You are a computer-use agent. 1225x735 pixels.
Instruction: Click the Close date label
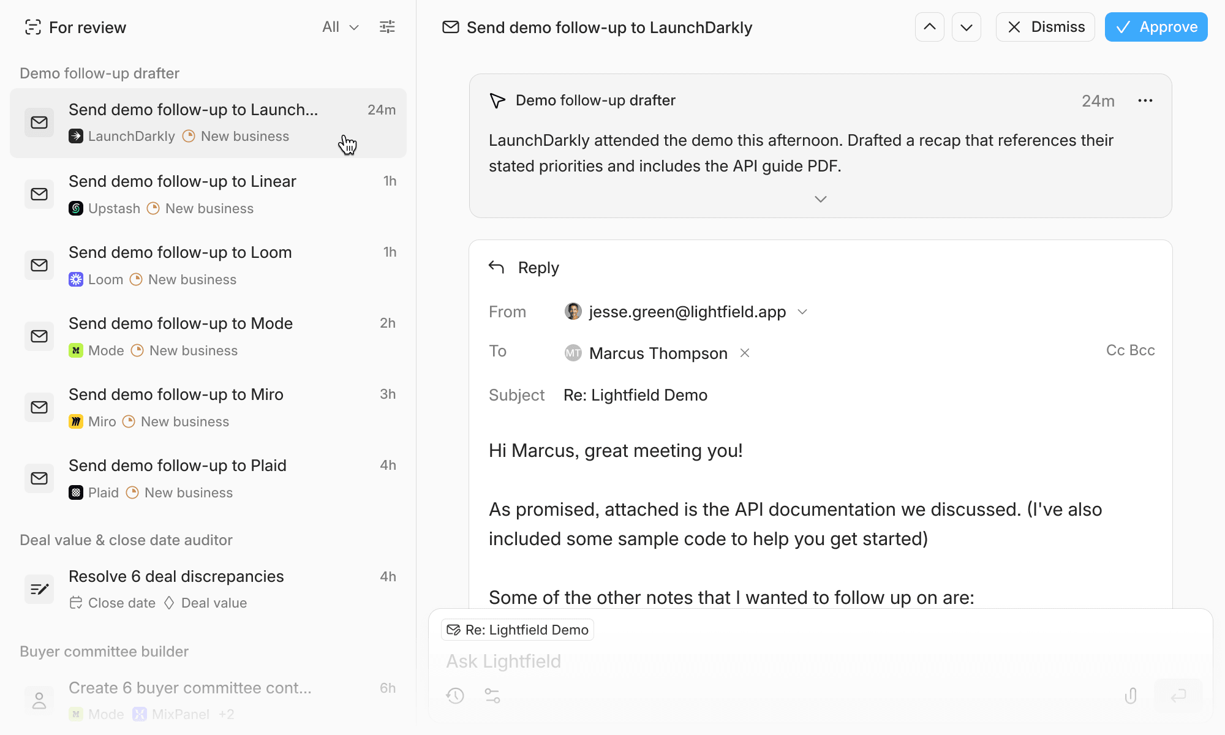(x=122, y=603)
